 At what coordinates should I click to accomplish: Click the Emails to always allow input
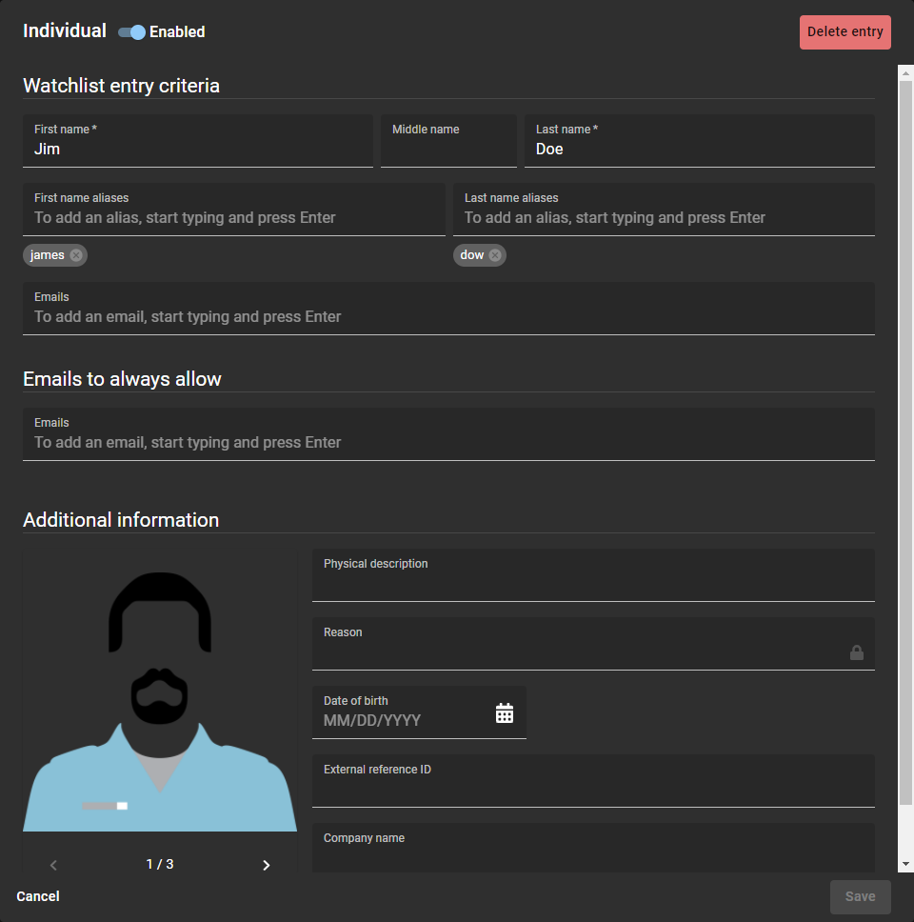point(448,442)
